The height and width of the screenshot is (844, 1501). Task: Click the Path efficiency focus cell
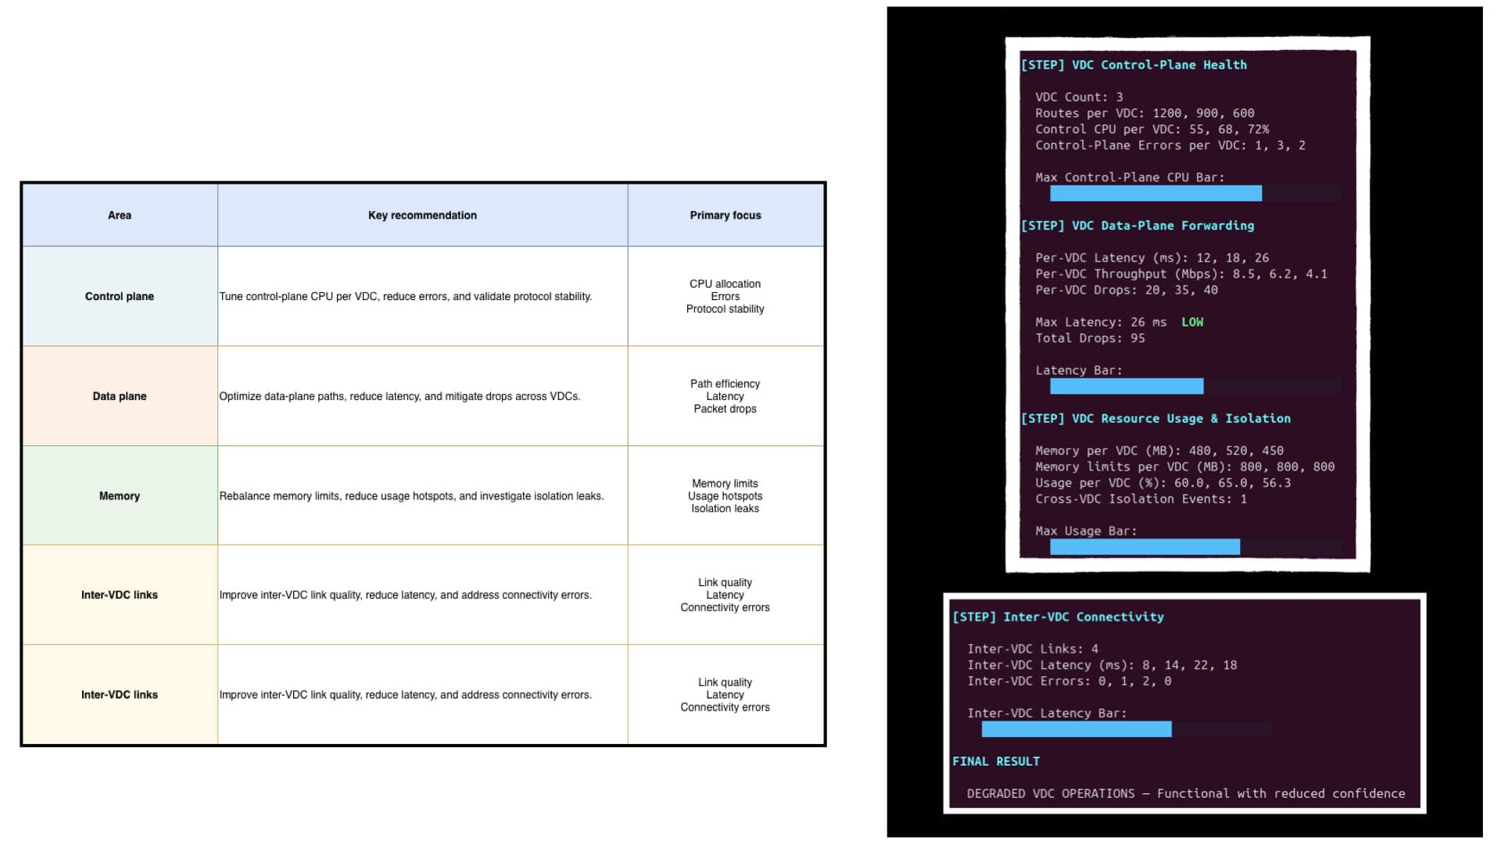pyautogui.click(x=725, y=396)
